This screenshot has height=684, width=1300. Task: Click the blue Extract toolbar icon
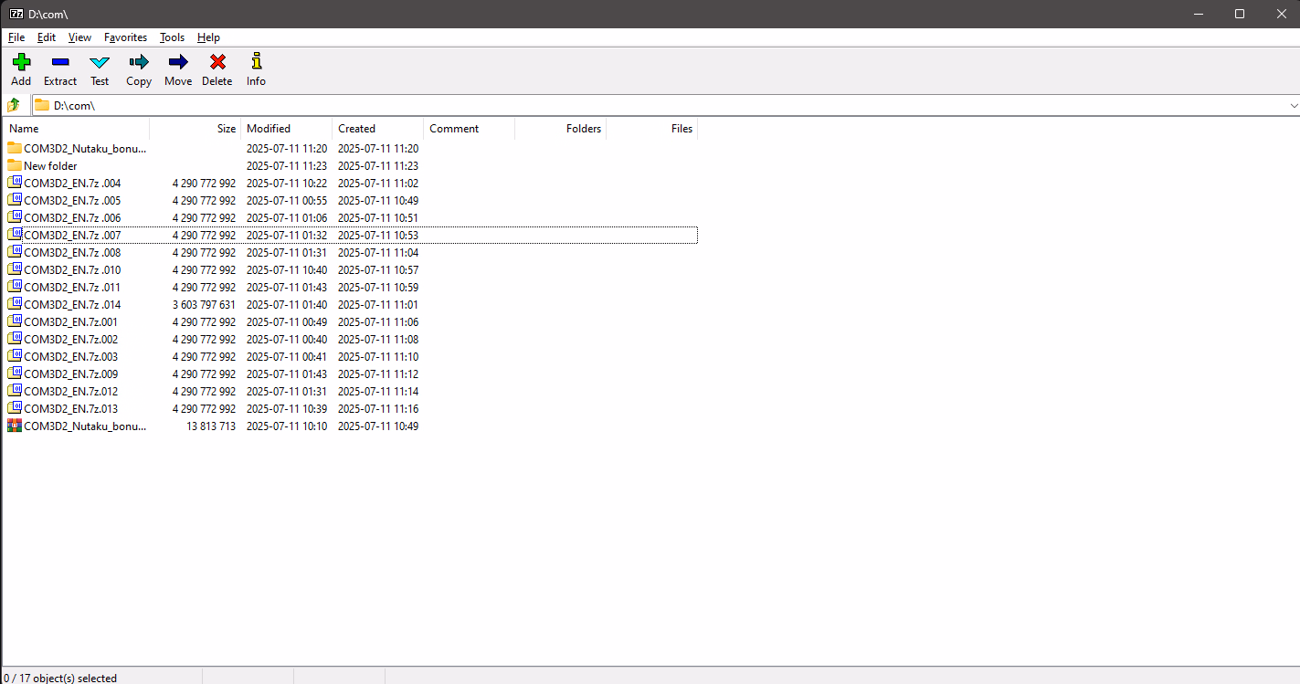point(60,62)
